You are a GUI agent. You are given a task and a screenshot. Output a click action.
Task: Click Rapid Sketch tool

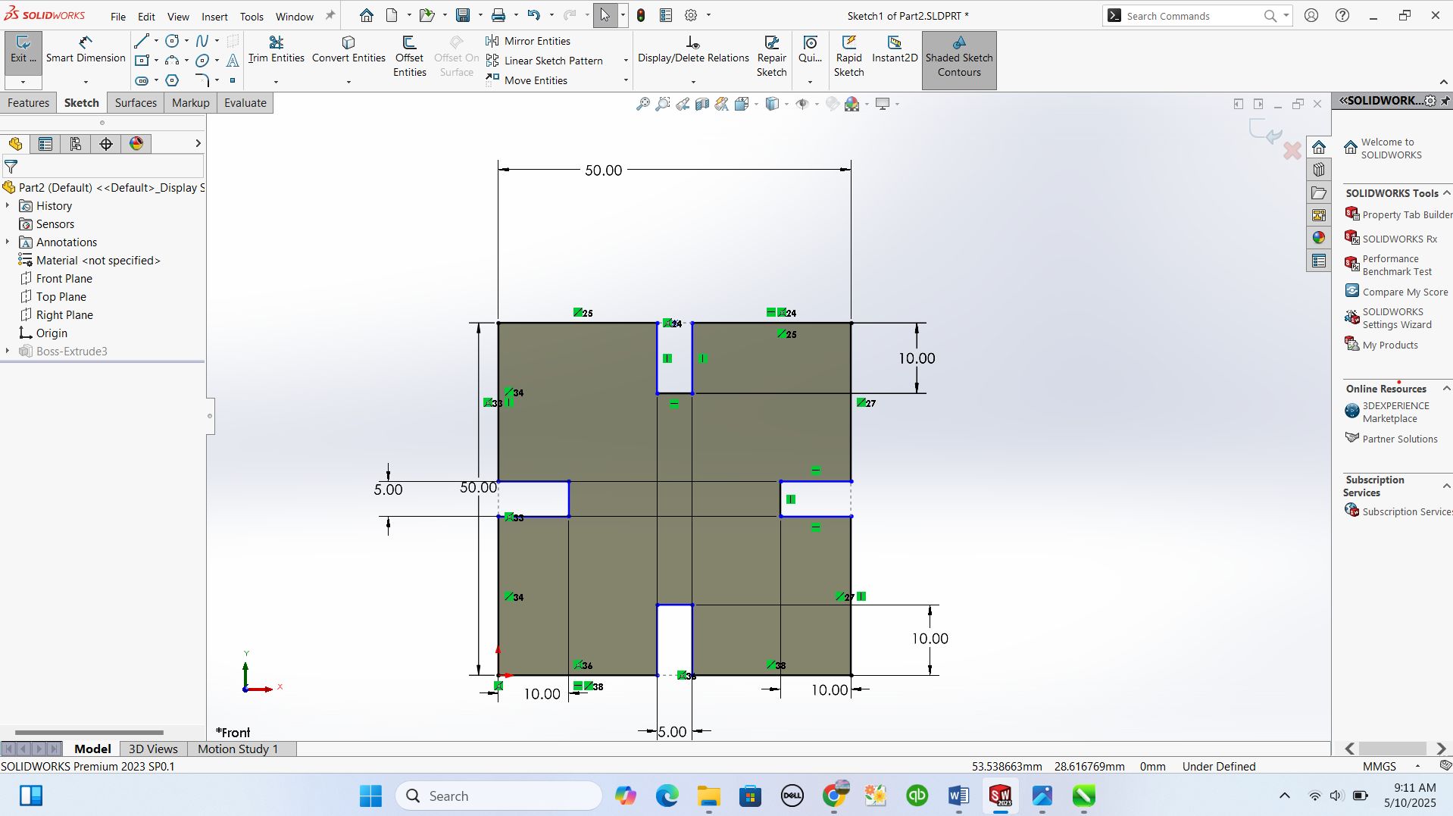tap(848, 57)
